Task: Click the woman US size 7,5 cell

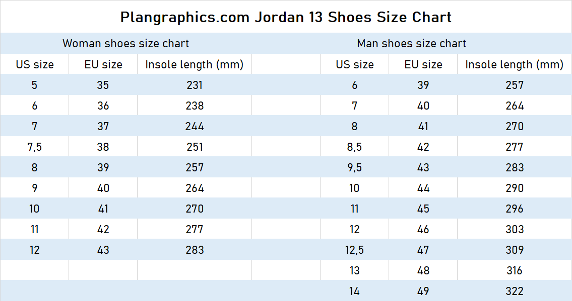Action: tap(34, 147)
